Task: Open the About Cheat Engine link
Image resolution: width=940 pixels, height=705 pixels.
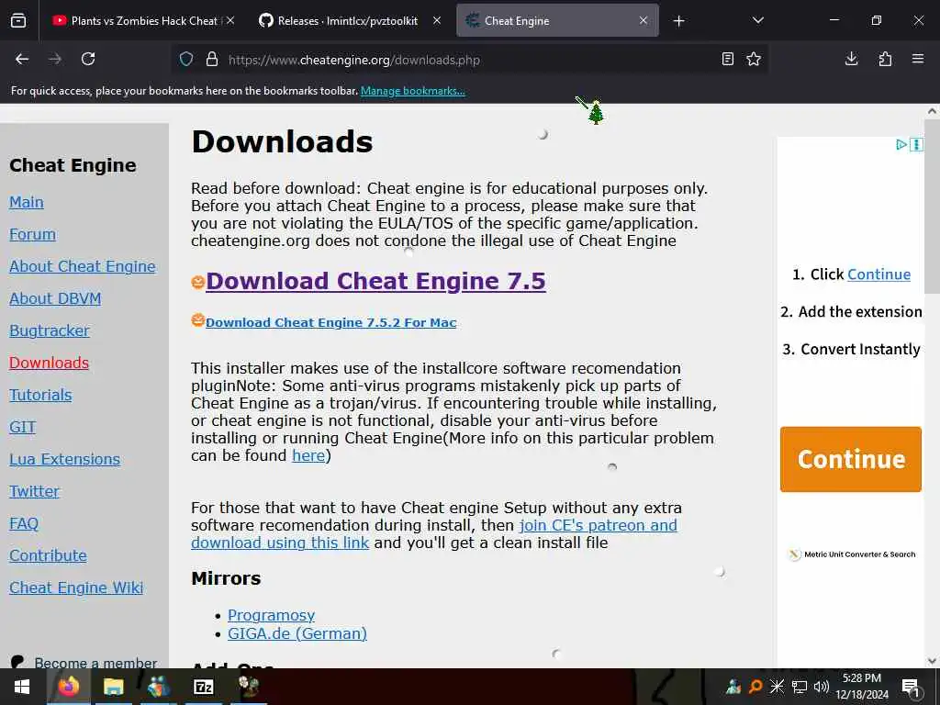Action: pyautogui.click(x=82, y=266)
